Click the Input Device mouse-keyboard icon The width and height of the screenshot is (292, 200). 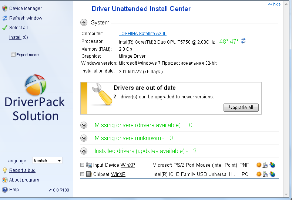[89, 165]
